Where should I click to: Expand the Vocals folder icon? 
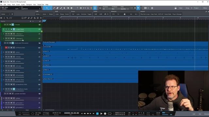[x=40, y=25]
